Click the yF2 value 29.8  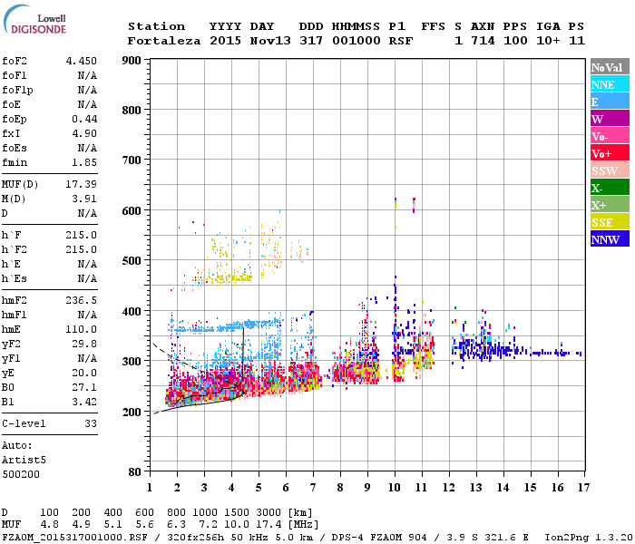84,344
